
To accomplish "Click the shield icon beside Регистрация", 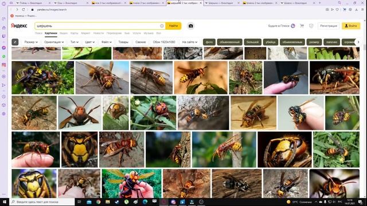I will click(x=311, y=26).
